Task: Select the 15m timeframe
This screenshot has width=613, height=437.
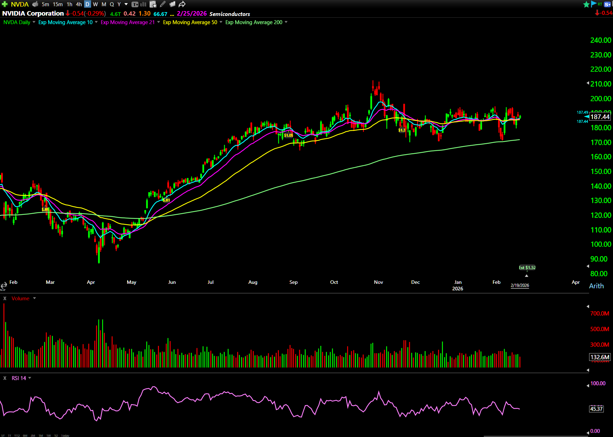Action: point(57,4)
